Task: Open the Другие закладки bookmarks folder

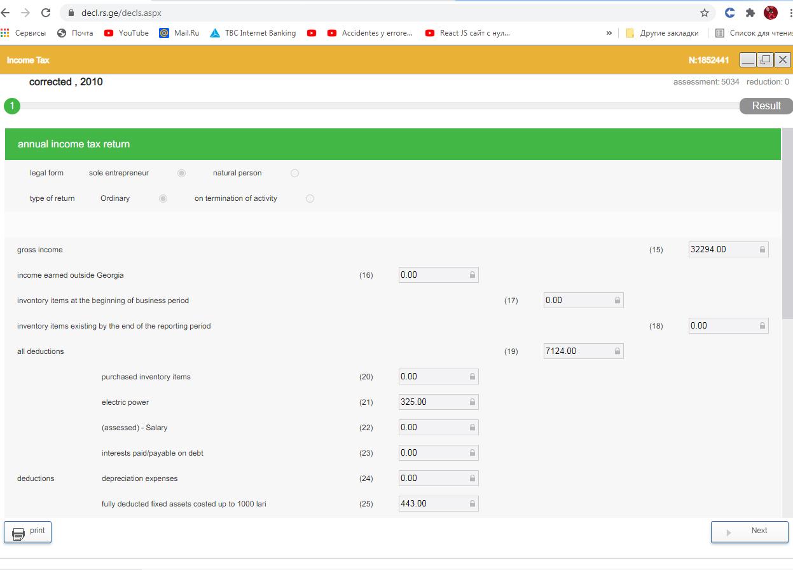Action: tap(663, 33)
